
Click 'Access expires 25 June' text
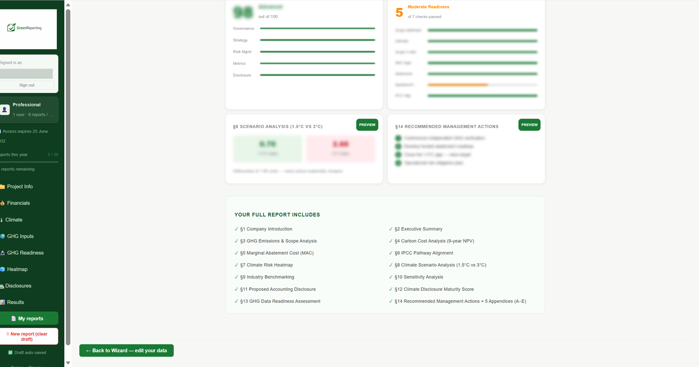point(25,131)
